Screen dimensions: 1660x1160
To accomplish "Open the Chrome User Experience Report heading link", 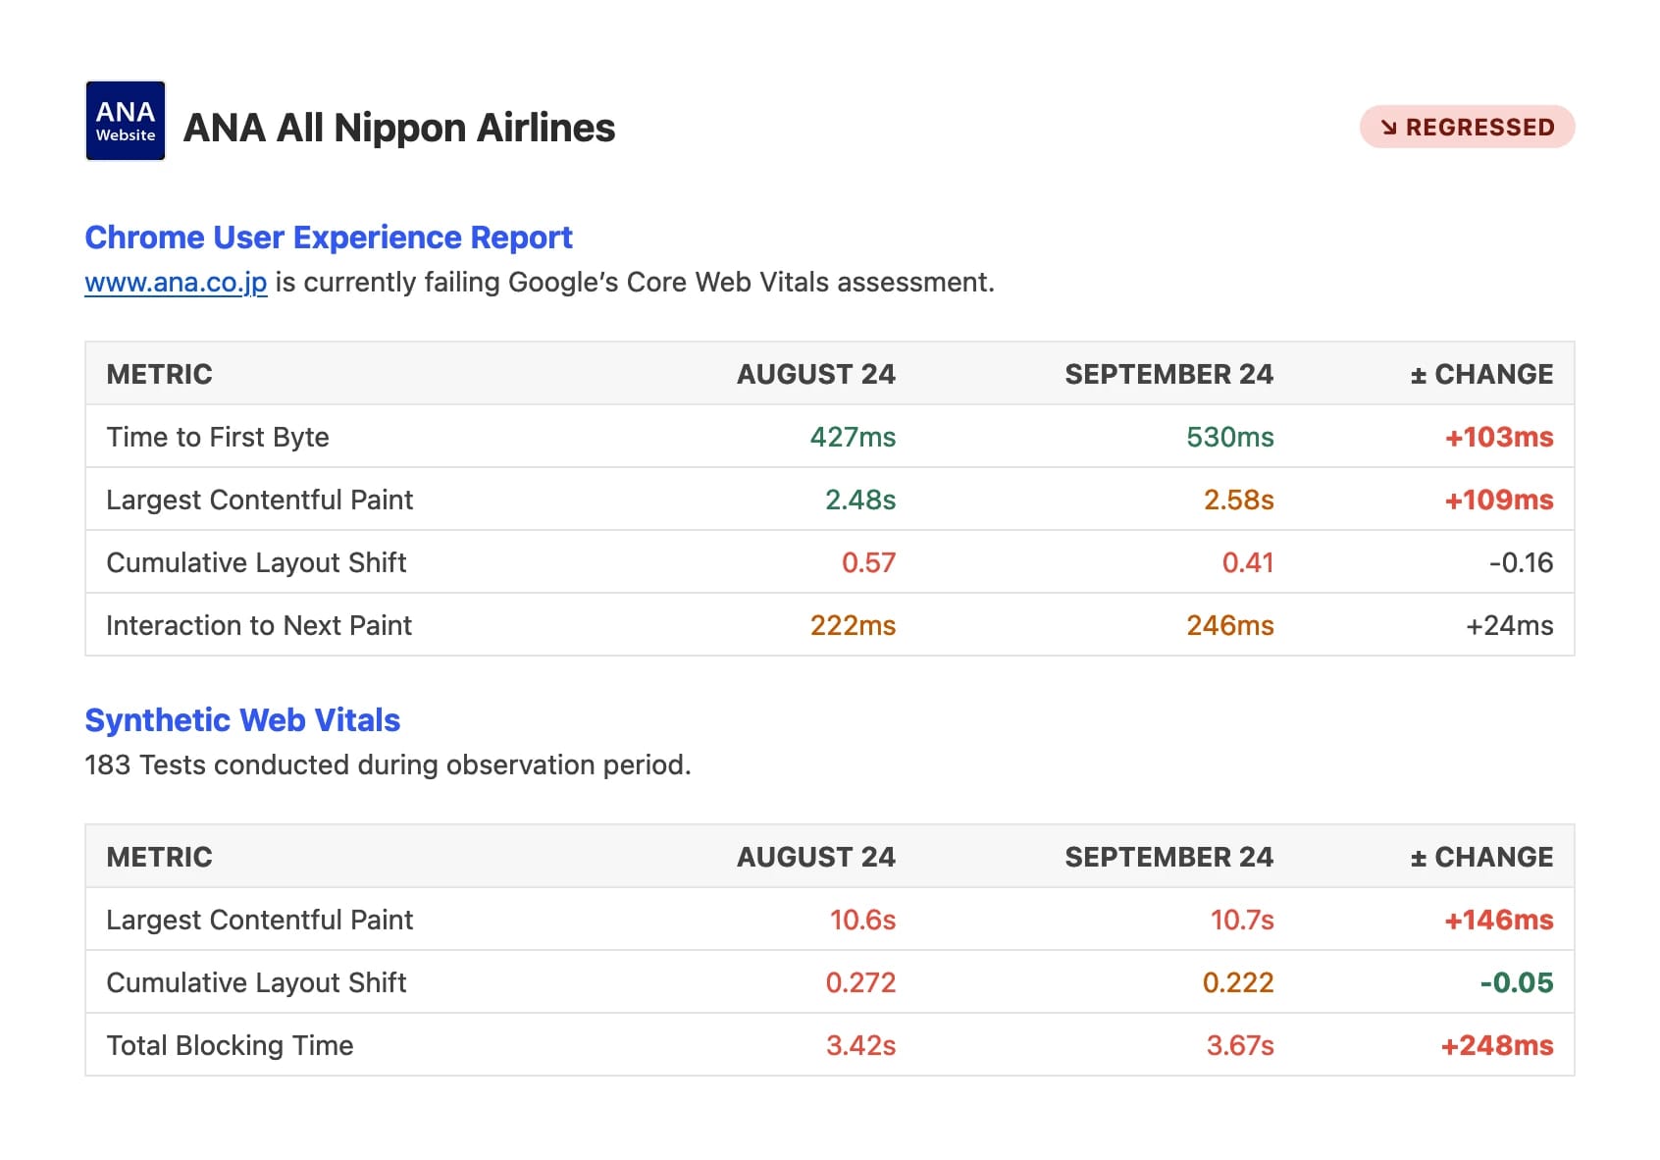I will (329, 237).
